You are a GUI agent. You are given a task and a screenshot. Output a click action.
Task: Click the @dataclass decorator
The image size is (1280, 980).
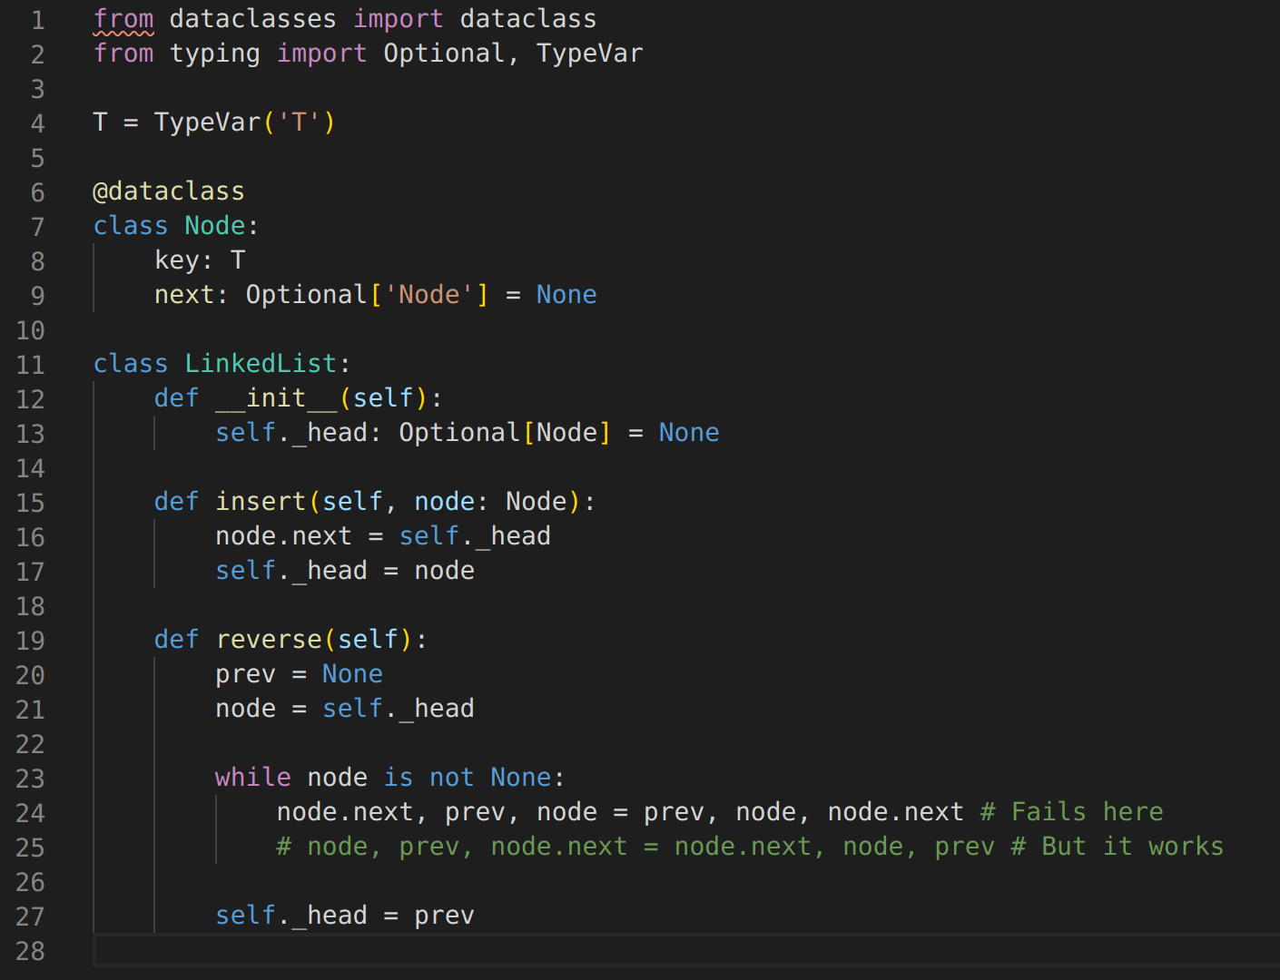168,191
